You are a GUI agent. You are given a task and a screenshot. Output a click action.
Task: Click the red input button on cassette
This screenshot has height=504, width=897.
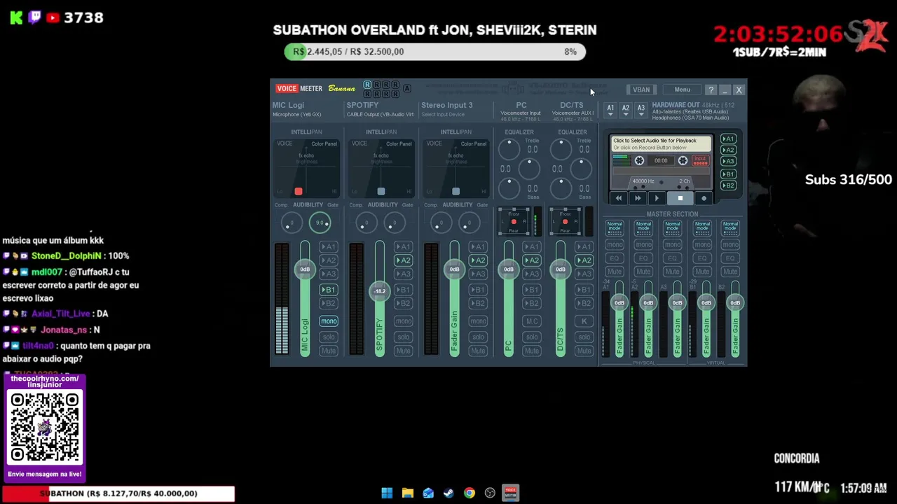tap(700, 160)
